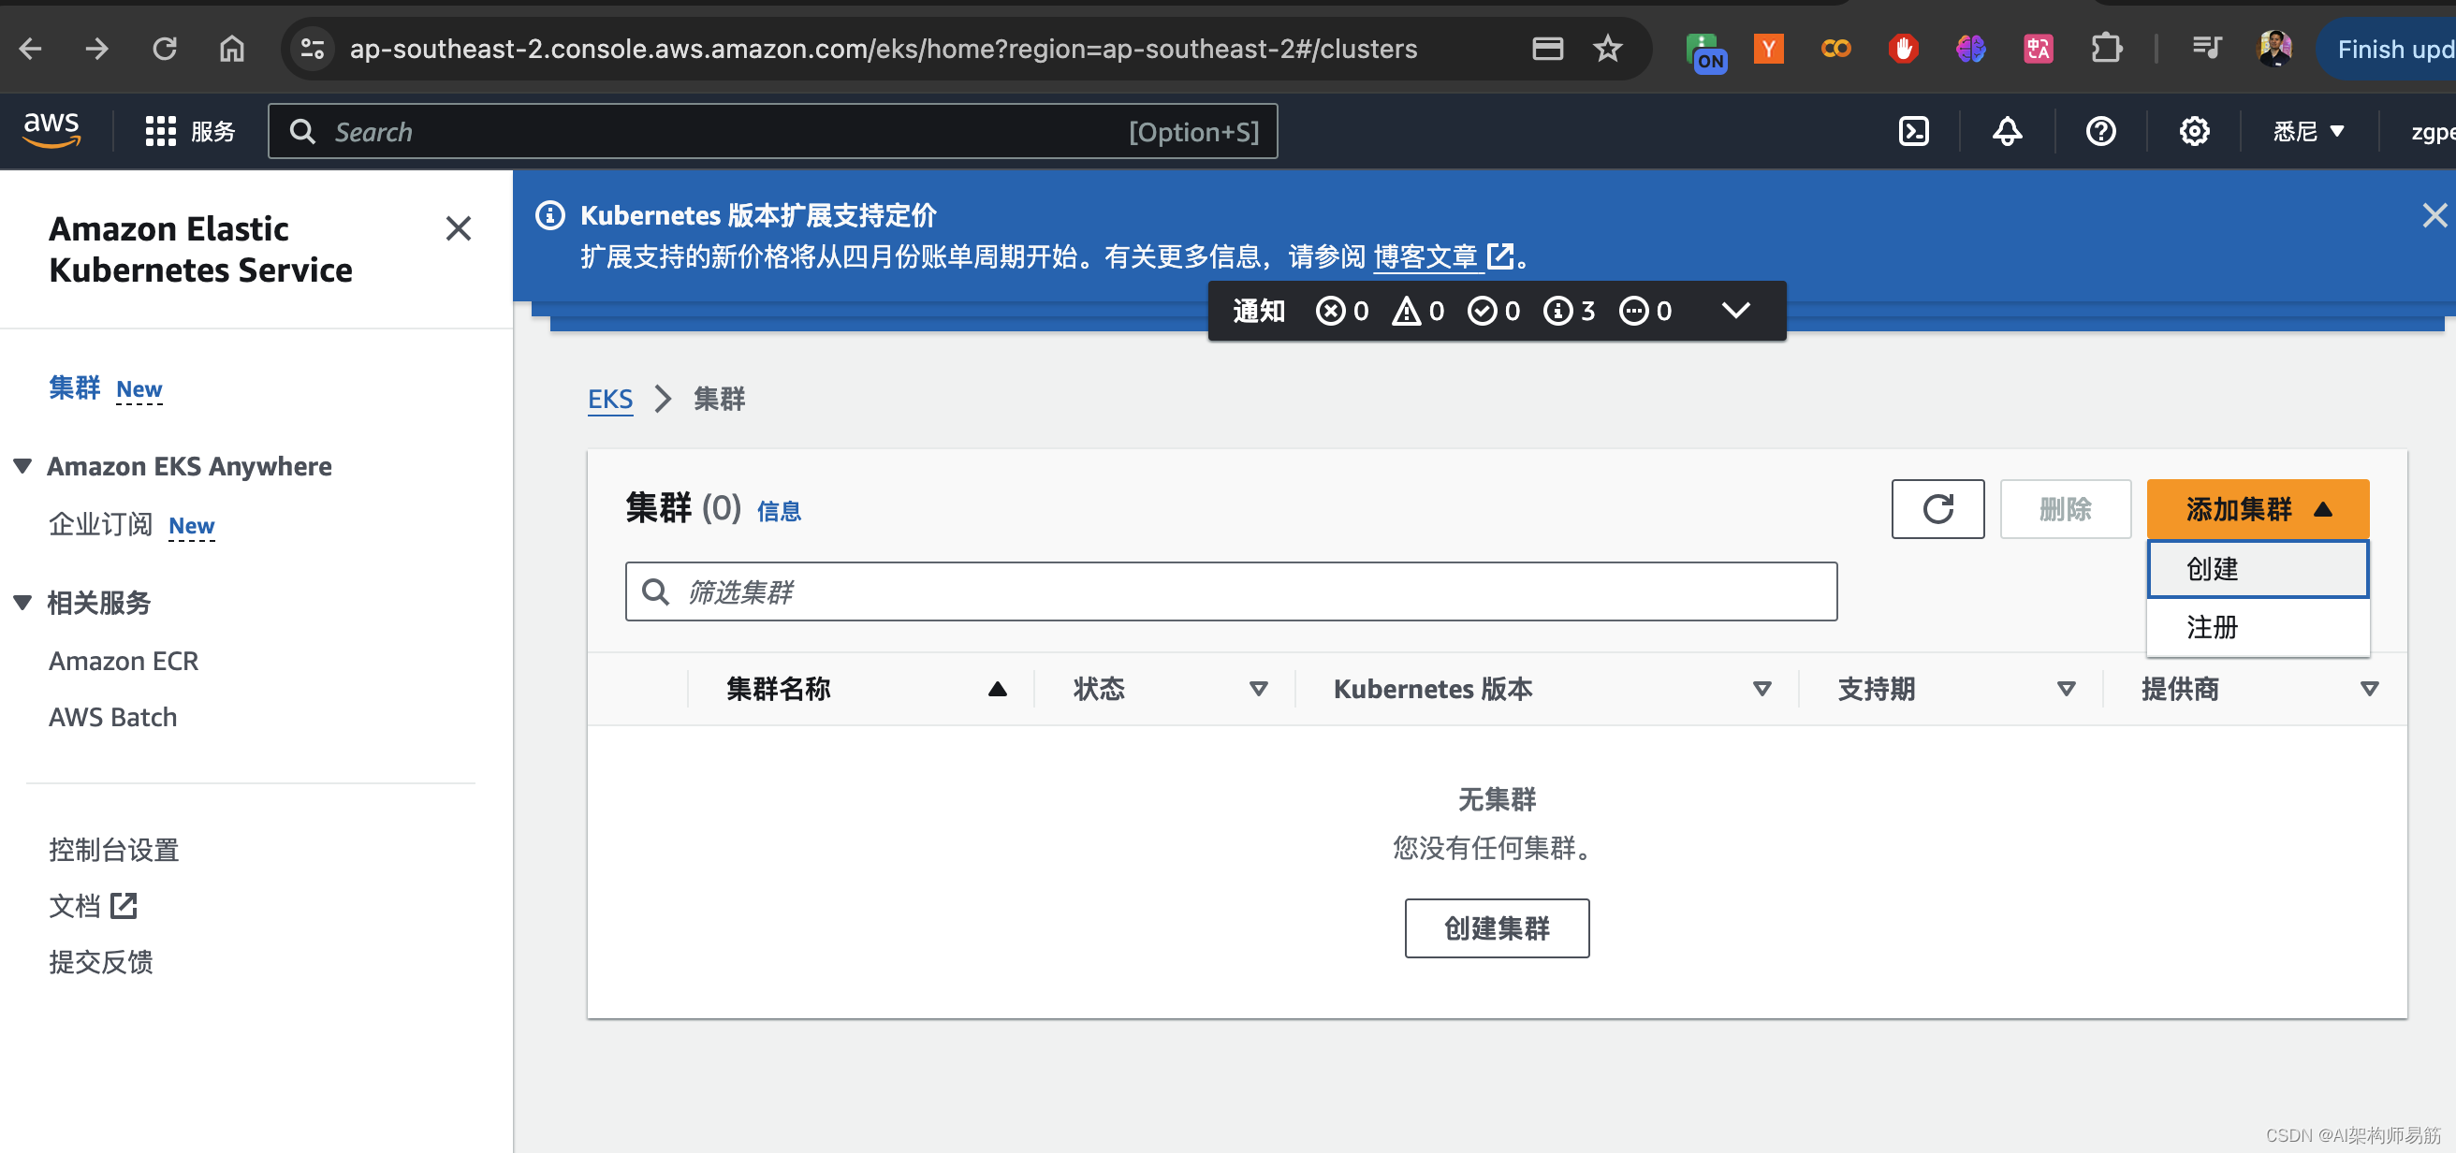Viewport: 2456px width, 1153px height.
Task: Click the install app icon in address bar
Action: coord(1546,49)
